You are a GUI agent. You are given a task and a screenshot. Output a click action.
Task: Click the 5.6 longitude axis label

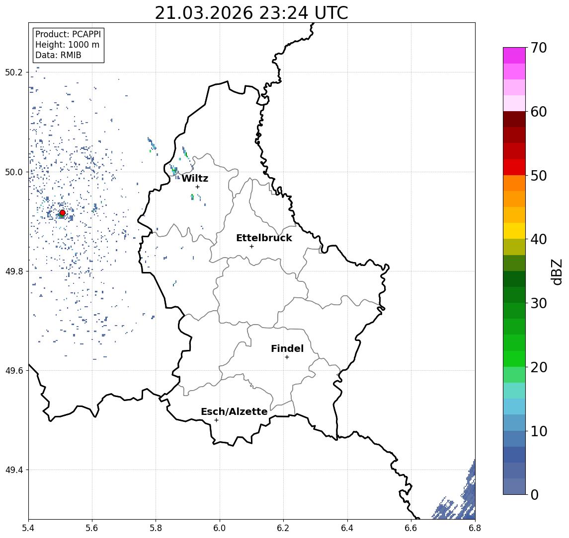pyautogui.click(x=92, y=528)
